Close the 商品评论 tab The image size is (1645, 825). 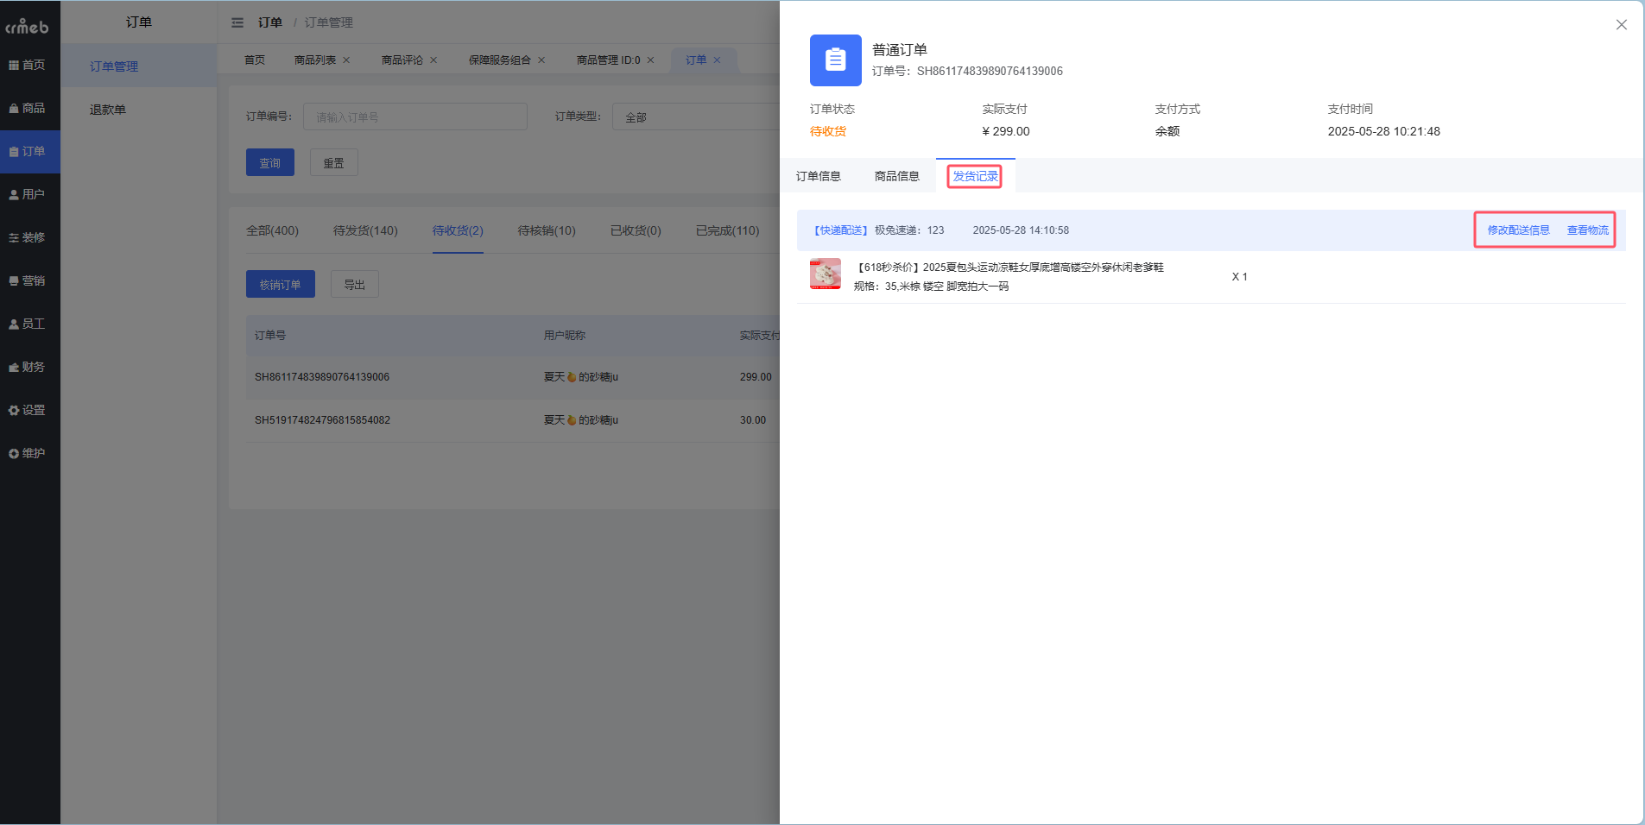point(434,60)
